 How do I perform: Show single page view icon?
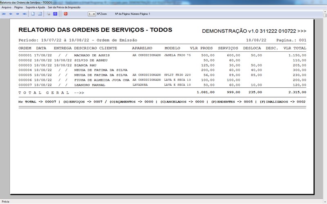pyautogui.click(x=33, y=14)
